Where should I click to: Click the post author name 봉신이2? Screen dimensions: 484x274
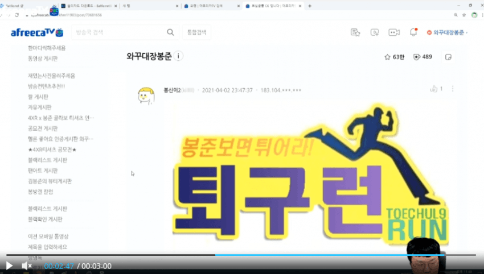172,90
